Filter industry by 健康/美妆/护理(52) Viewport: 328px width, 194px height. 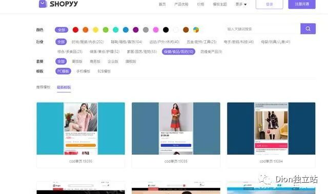pos(105,52)
